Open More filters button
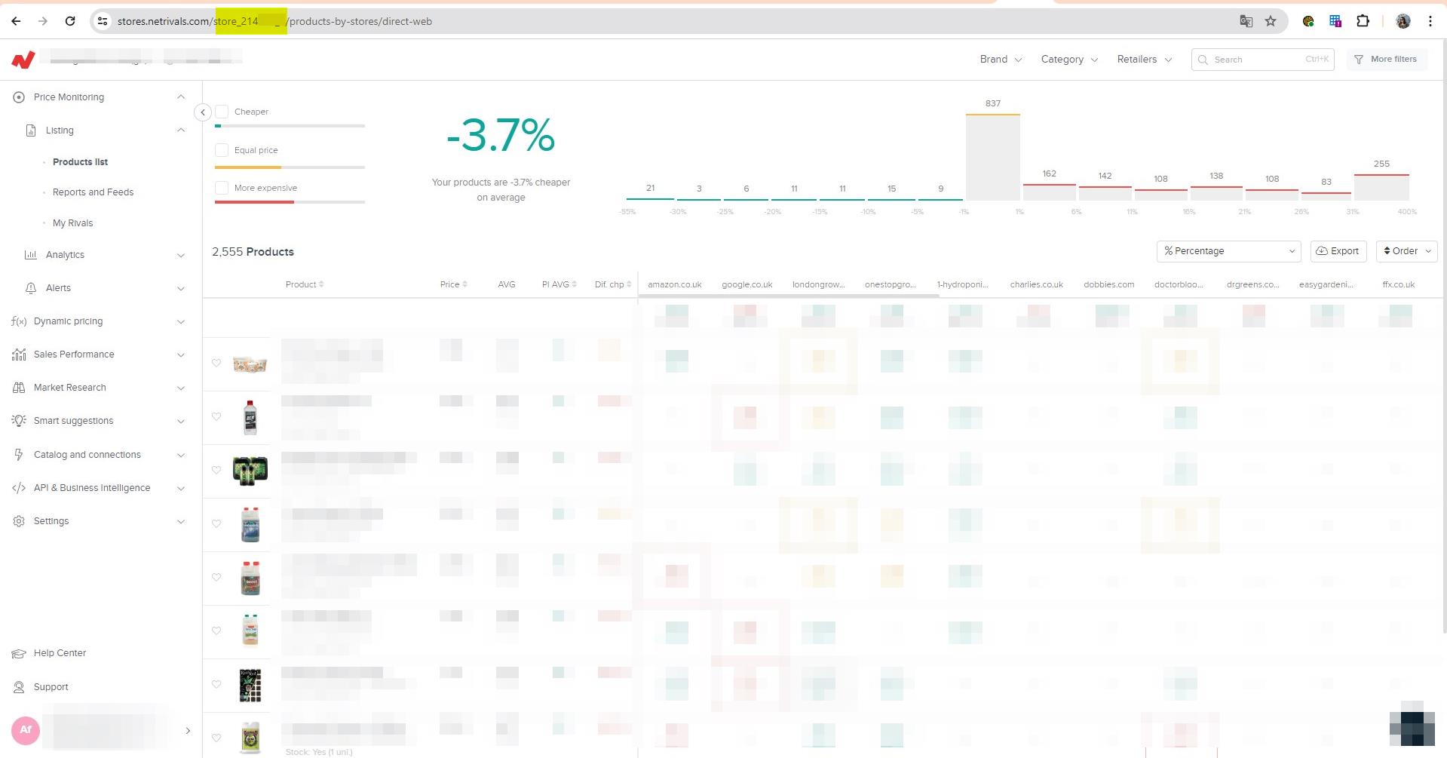Screen dimensions: 1447x758 (x=1385, y=60)
